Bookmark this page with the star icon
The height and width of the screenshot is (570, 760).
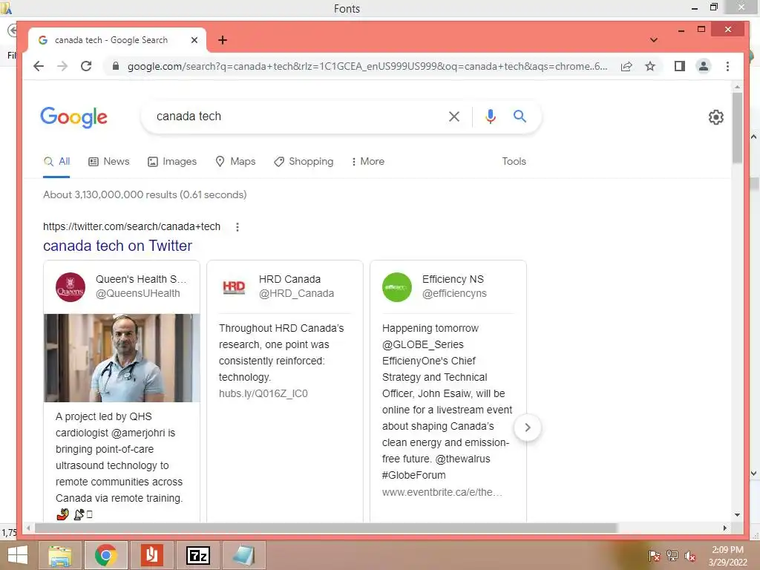point(650,66)
